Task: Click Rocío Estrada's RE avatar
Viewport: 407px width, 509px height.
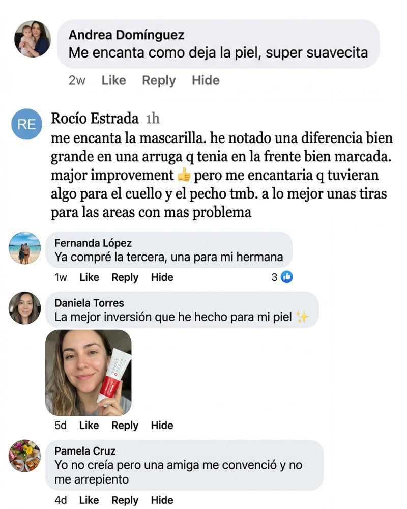Action: (x=27, y=124)
